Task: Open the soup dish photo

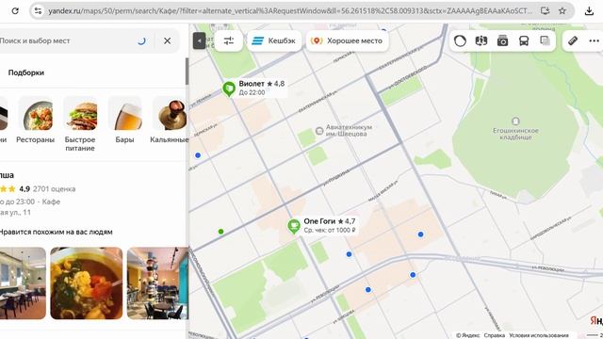Action: coord(87,282)
